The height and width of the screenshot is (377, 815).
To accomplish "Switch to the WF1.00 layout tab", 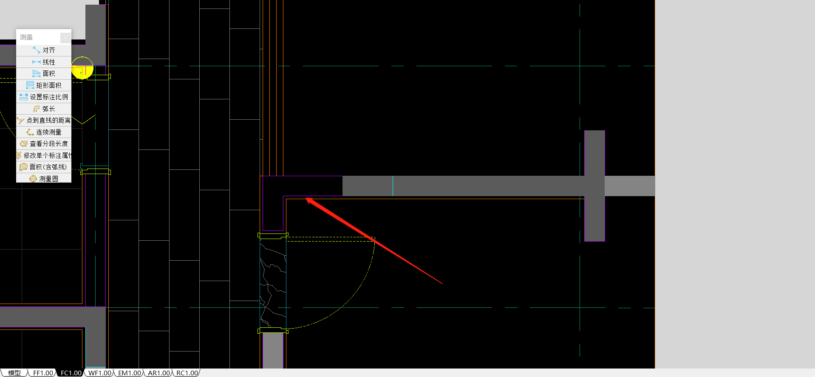I will 100,373.
